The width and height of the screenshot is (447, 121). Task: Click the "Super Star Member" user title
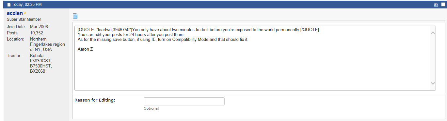click(24, 19)
